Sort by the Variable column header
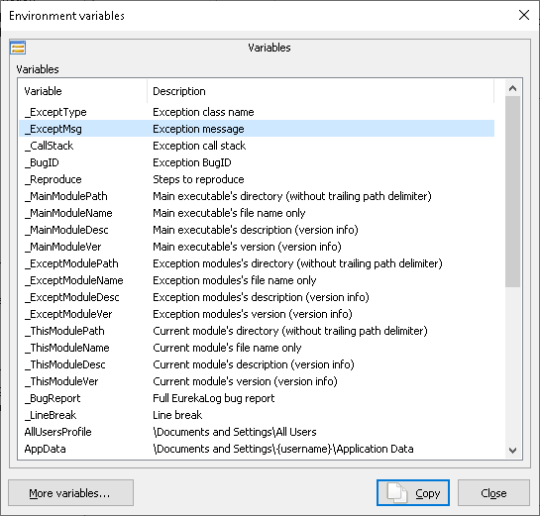 pos(82,91)
